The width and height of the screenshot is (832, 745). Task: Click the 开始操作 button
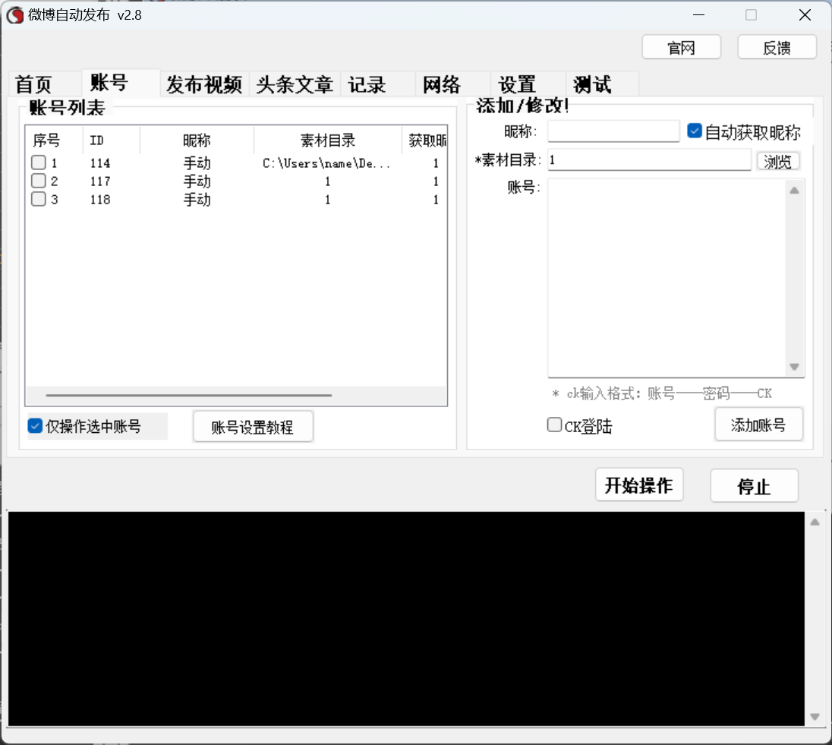click(639, 485)
